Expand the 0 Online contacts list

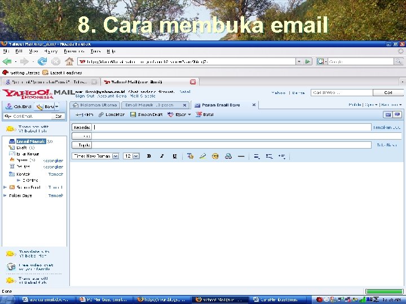click(x=19, y=180)
